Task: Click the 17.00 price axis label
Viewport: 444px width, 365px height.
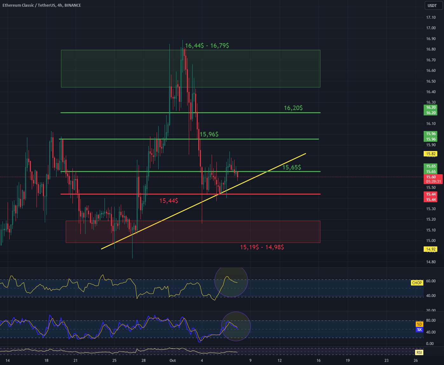Action: click(431, 28)
